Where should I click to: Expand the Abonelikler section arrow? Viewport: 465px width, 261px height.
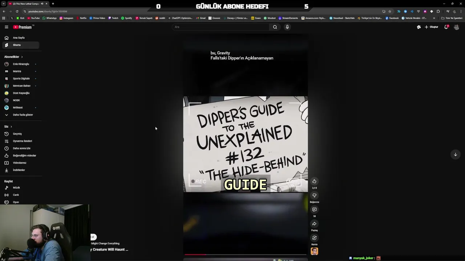[22, 57]
